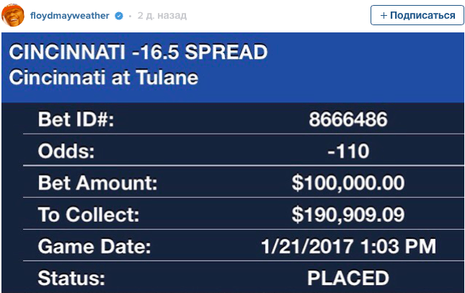
Task: Open floydmayweather's profile avatar picture
Action: 13,15
